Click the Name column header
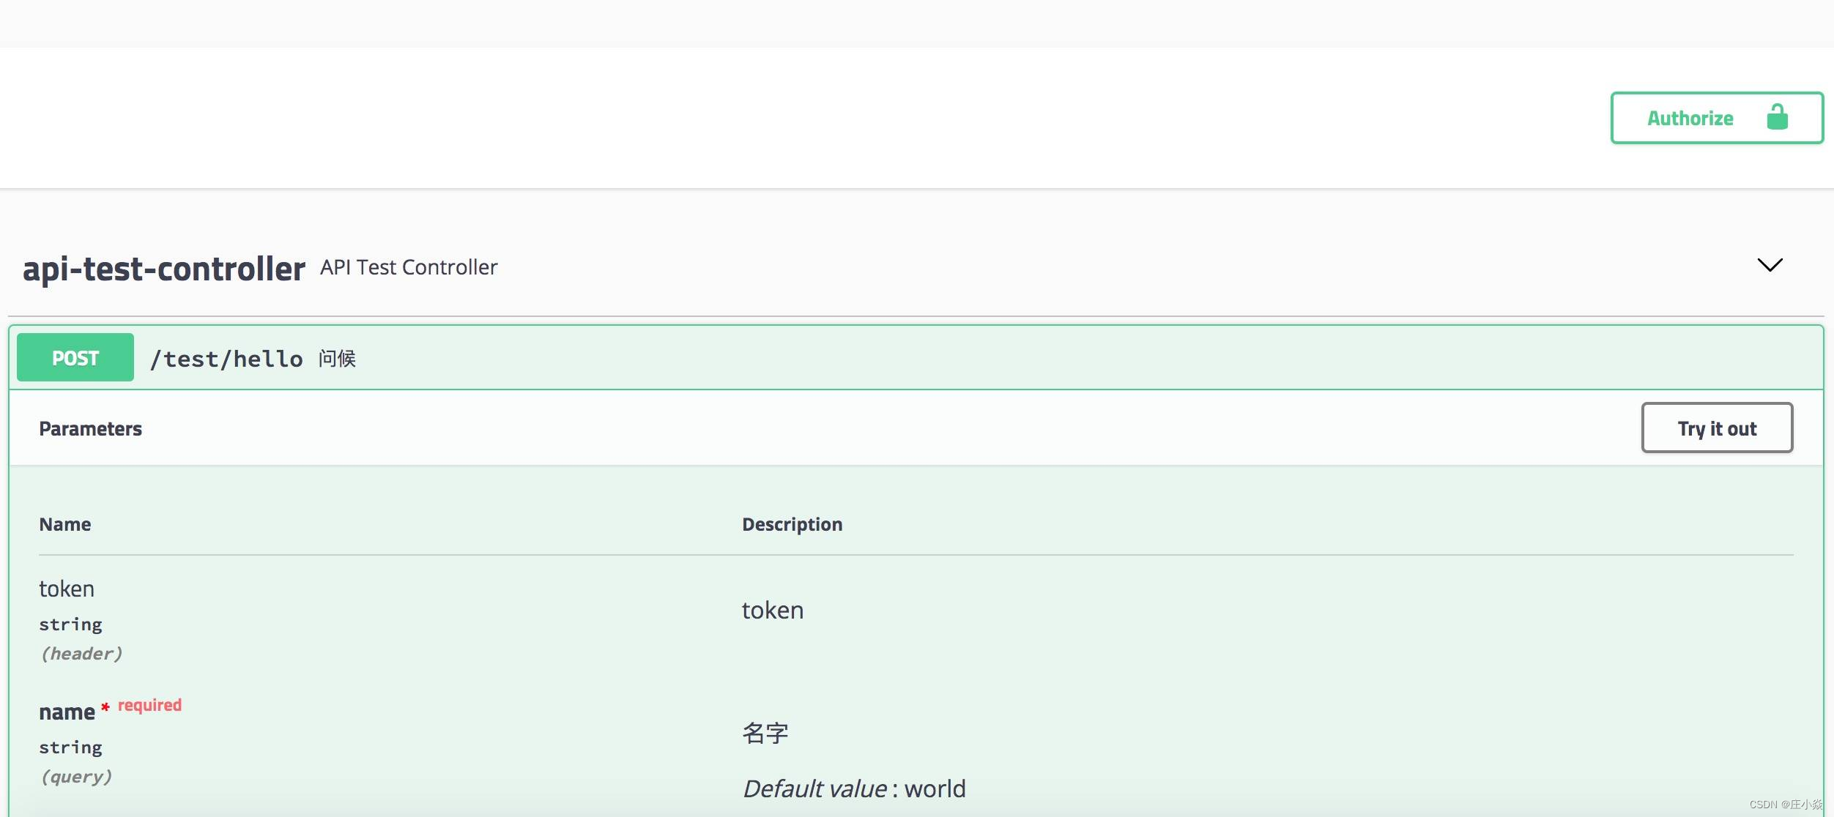 click(x=65, y=524)
